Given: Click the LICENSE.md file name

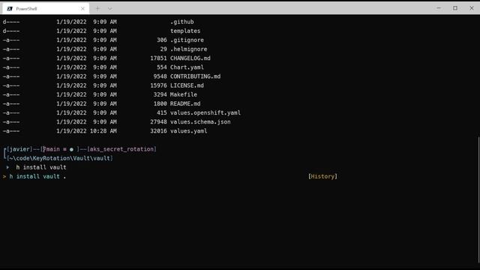Looking at the screenshot, I should tap(187, 85).
